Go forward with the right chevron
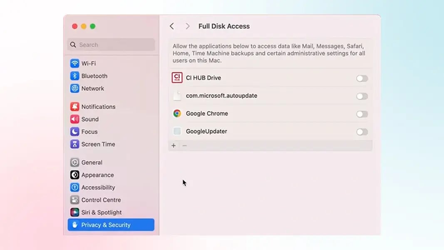 [187, 26]
